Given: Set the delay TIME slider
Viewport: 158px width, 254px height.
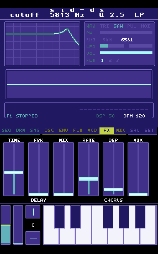Looking at the screenshot, I should tap(14, 169).
